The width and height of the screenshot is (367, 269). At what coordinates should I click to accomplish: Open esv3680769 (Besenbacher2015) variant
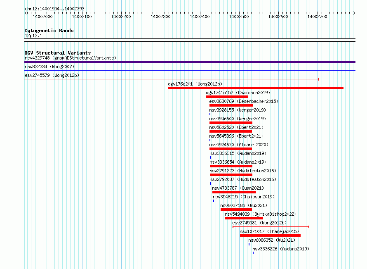(x=244, y=101)
